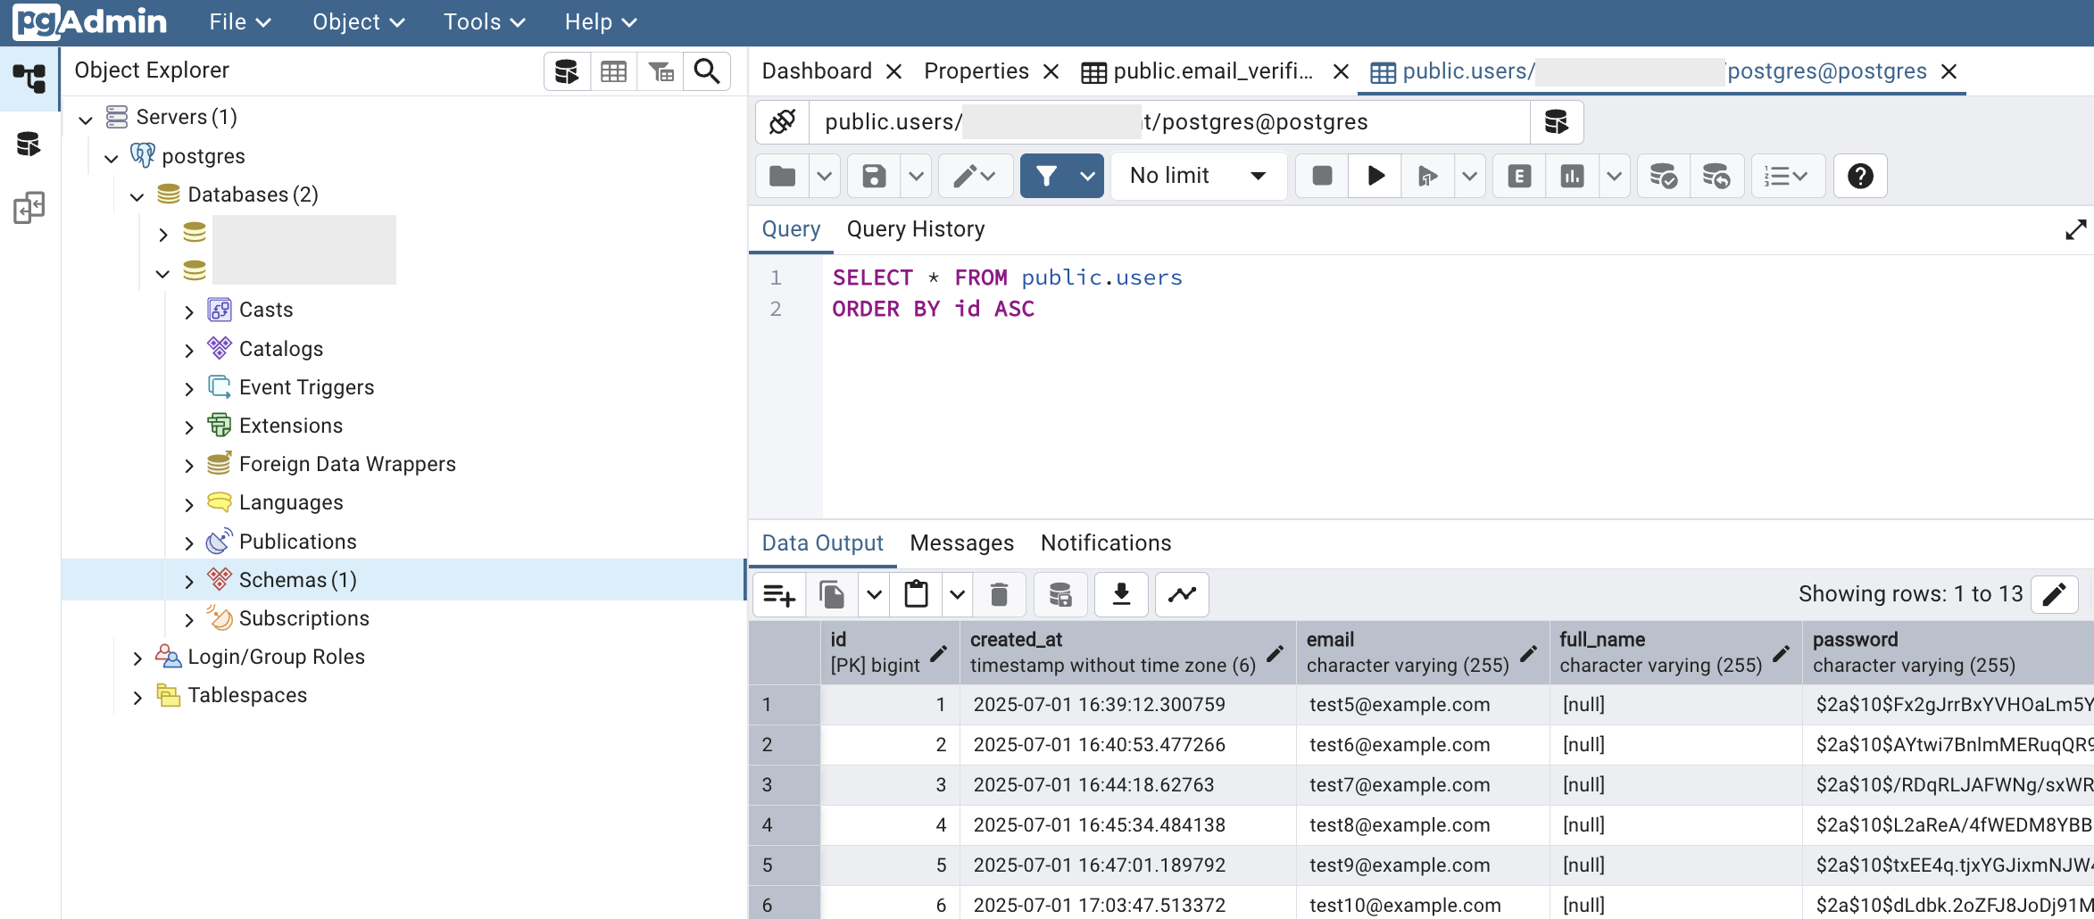Click the Execute query play button
The image size is (2094, 919).
click(1375, 176)
